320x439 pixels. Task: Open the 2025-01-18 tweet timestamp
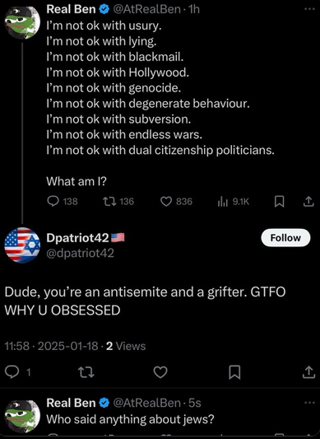67,346
